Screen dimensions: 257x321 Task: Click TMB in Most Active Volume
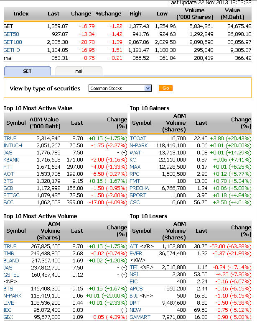click(10, 254)
